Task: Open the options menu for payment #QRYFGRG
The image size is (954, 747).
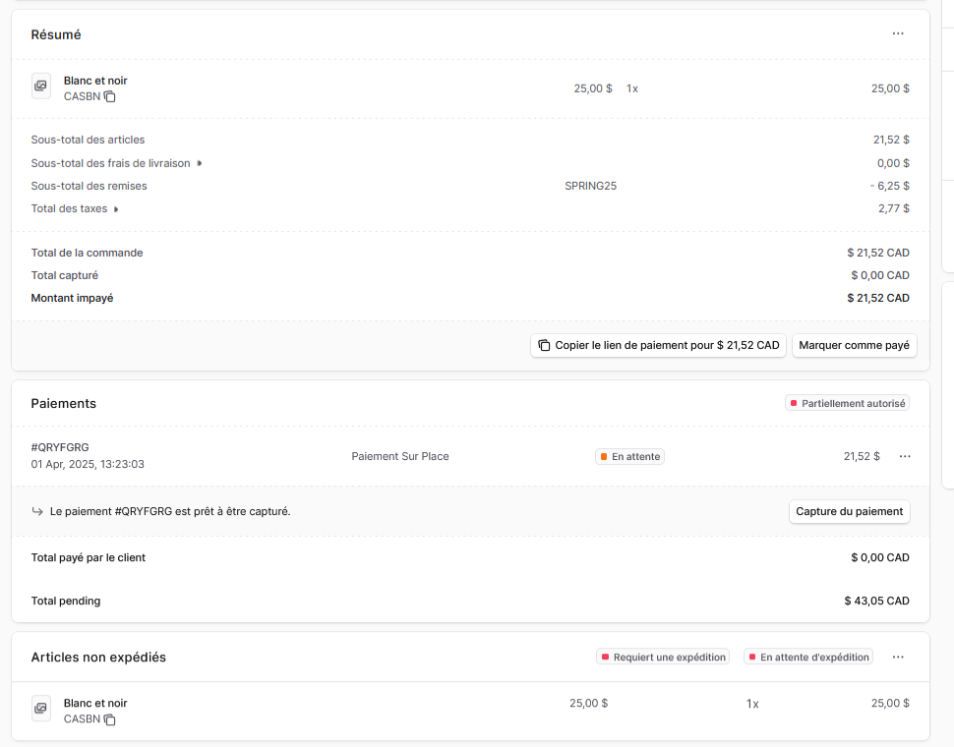Action: pyautogui.click(x=905, y=456)
